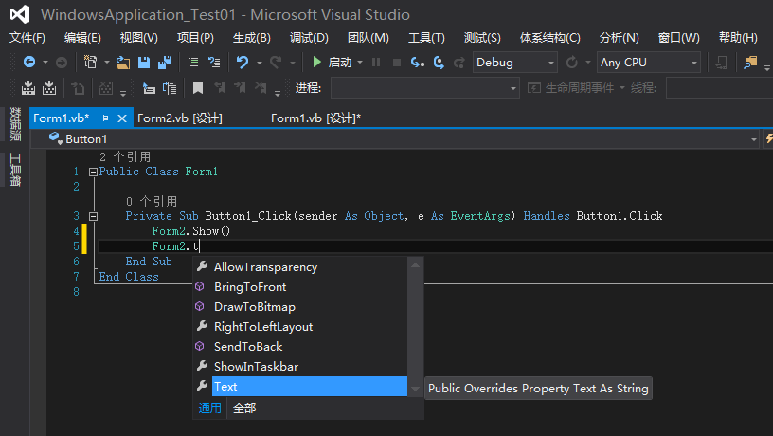
Task: Select the 全部 IntelliSense filter tab
Action: pos(244,409)
